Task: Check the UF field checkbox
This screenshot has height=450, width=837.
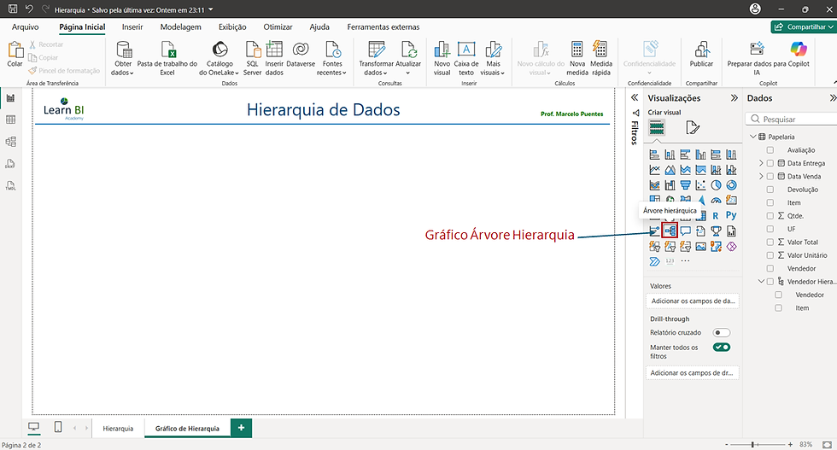Action: 770,229
